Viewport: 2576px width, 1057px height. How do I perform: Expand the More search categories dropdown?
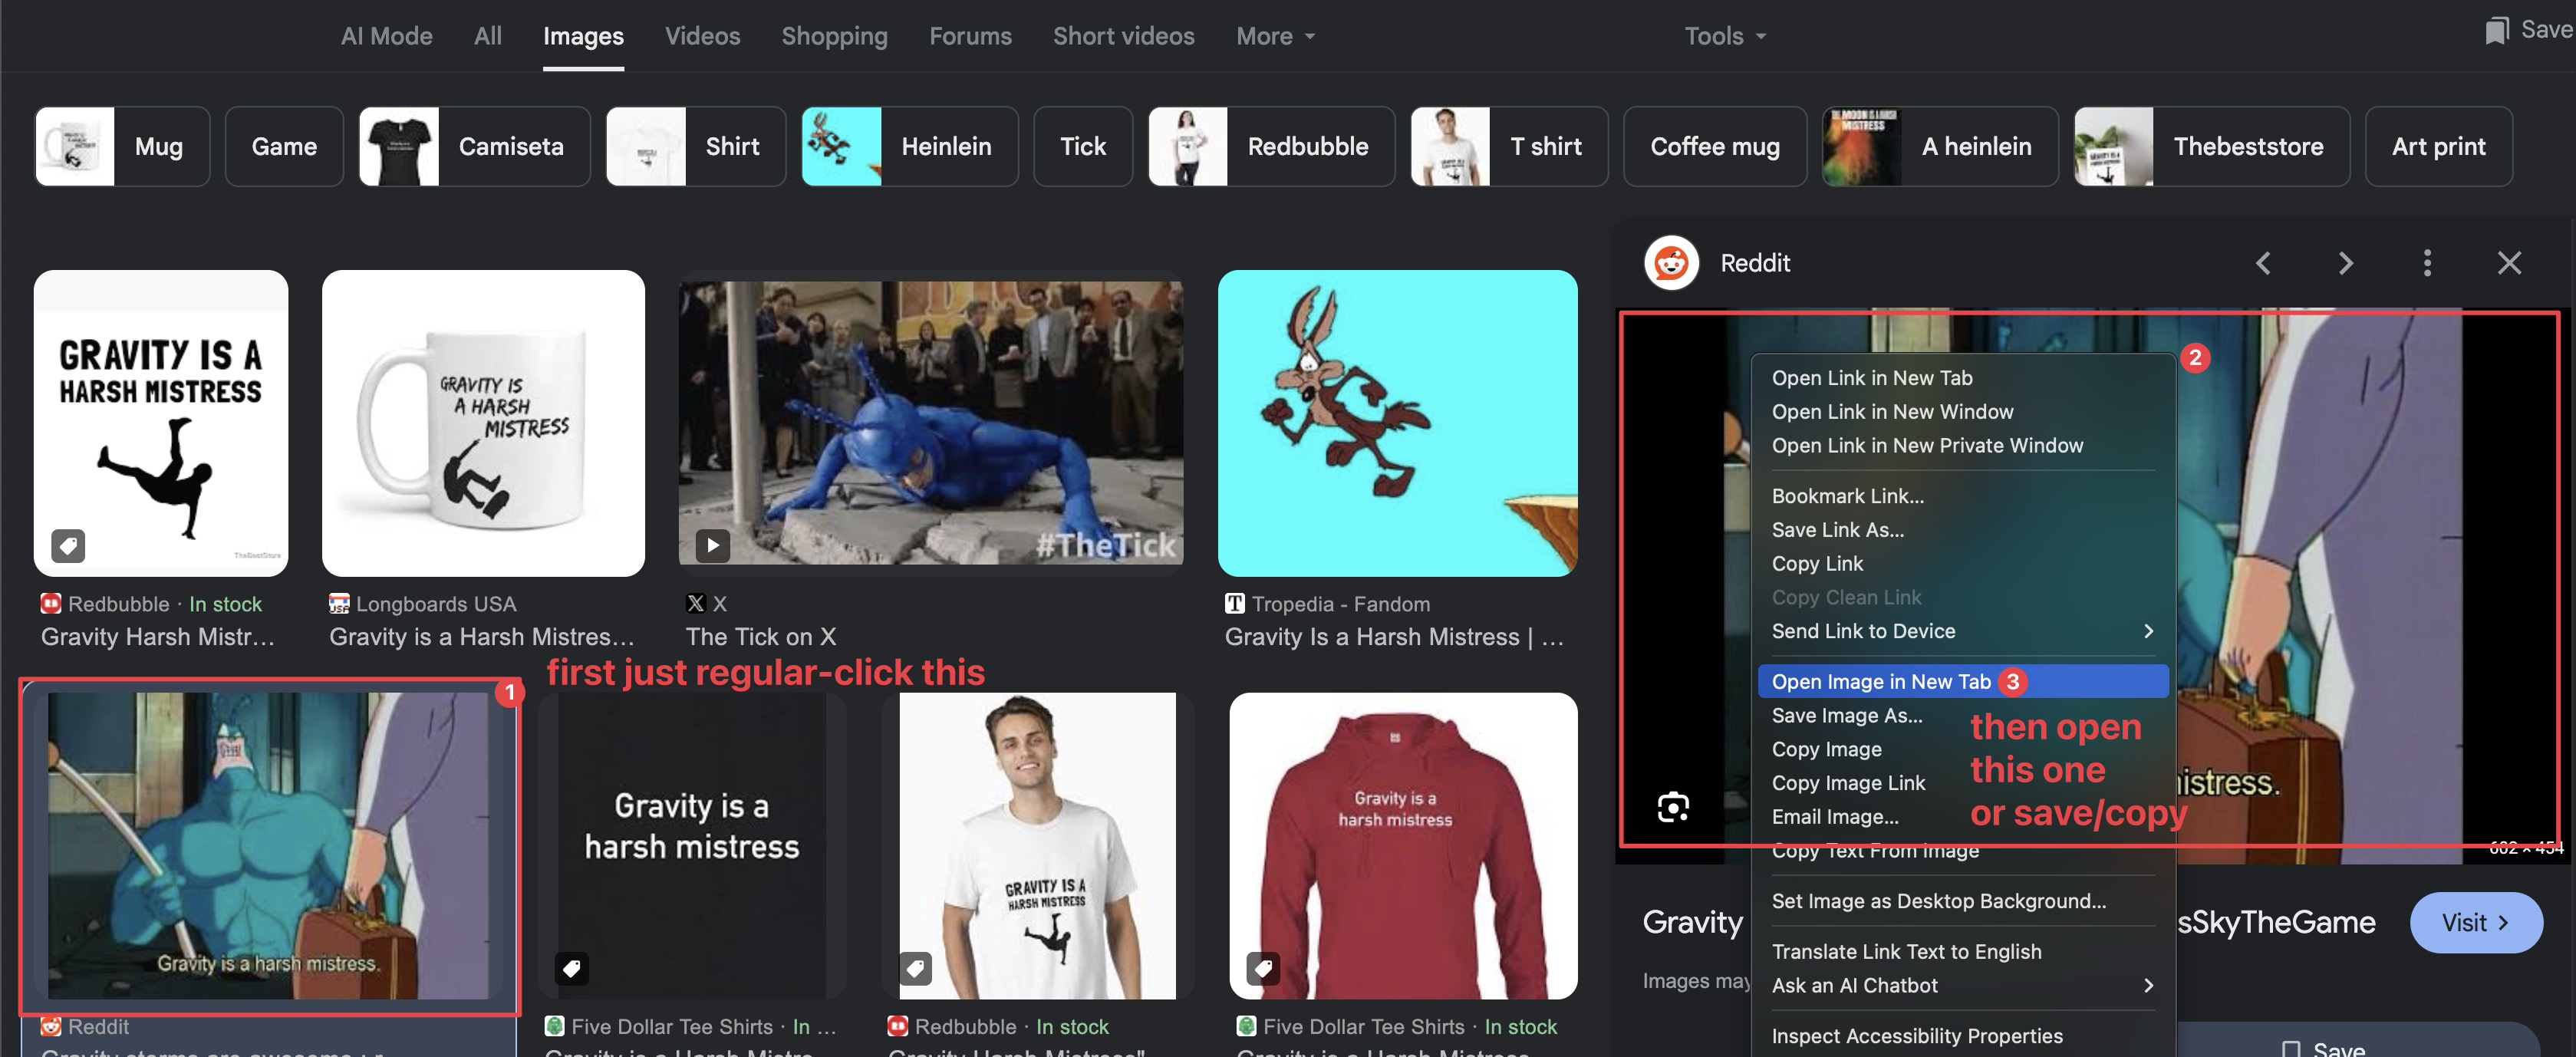(1275, 36)
